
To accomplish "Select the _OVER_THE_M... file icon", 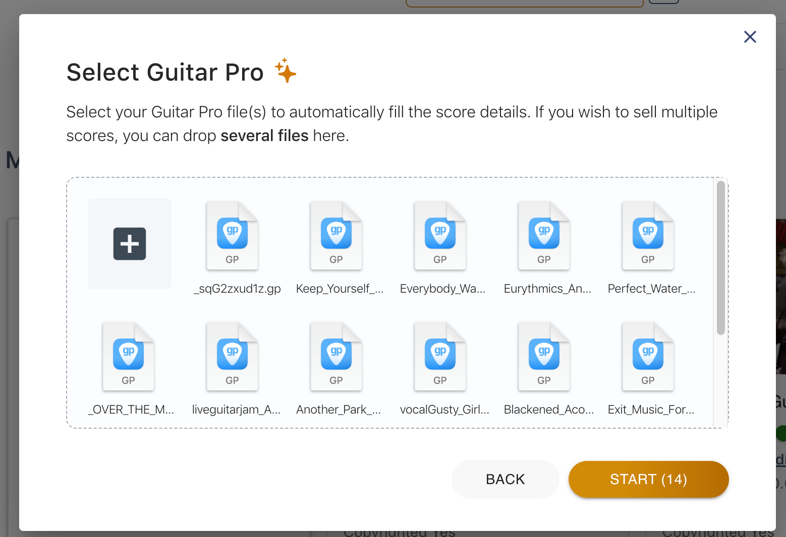I will tap(129, 357).
